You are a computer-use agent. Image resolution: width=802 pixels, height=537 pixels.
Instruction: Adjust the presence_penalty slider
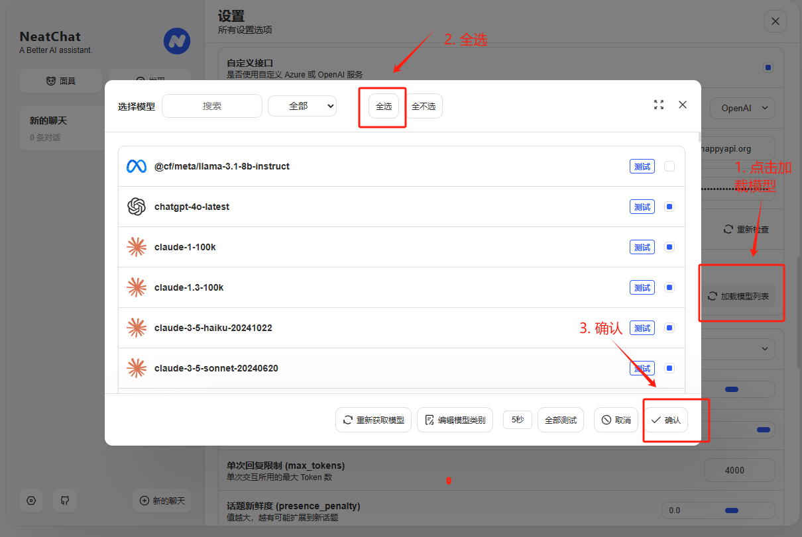pyautogui.click(x=732, y=511)
